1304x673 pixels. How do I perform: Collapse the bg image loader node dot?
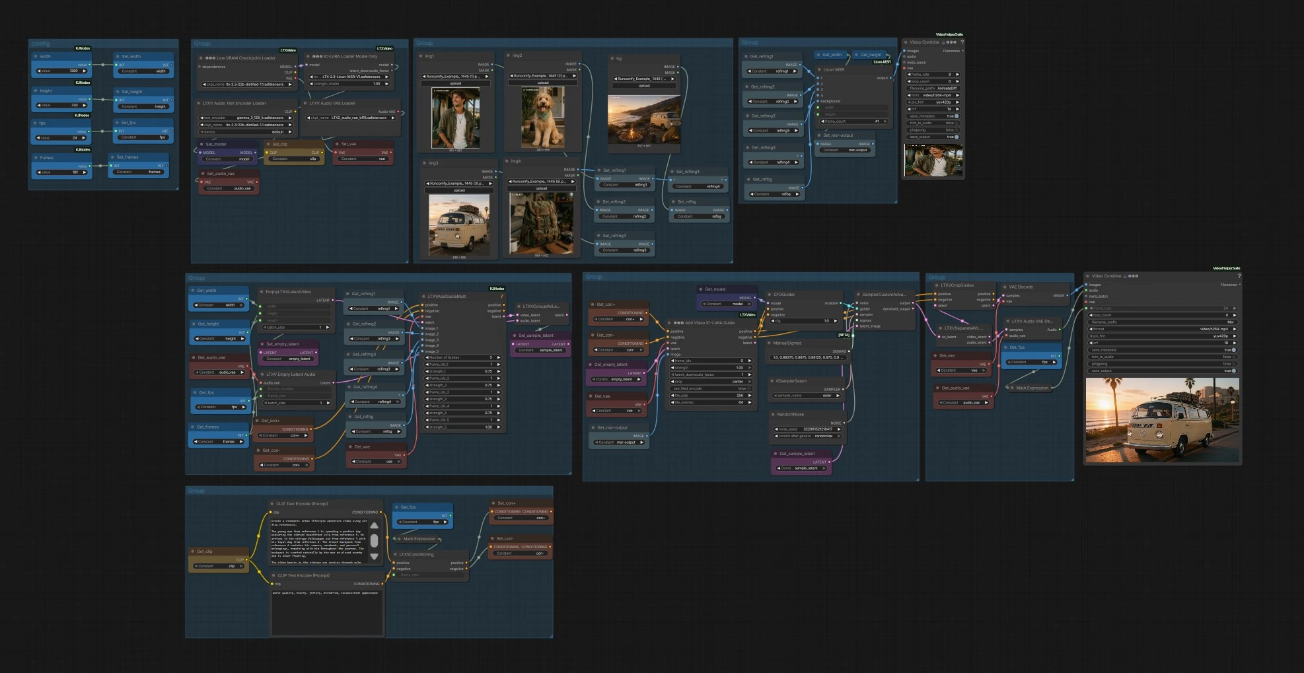[x=612, y=58]
